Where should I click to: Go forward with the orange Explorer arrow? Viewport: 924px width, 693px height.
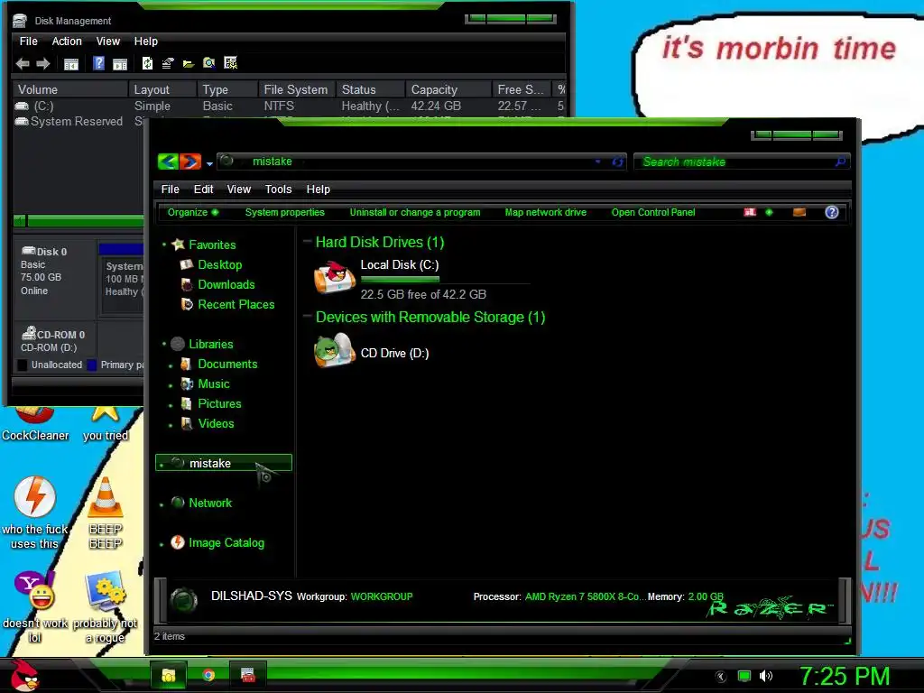pos(190,162)
